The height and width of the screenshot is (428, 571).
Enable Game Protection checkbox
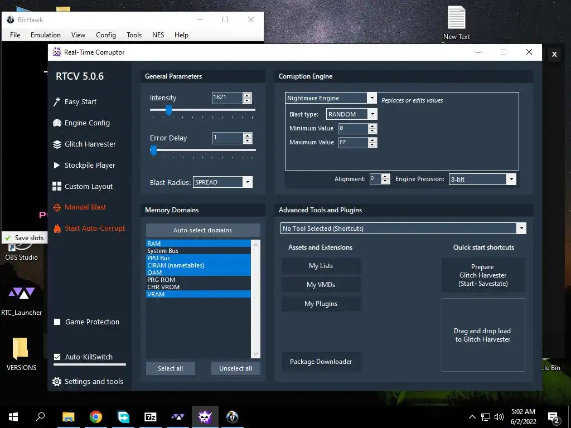point(57,322)
